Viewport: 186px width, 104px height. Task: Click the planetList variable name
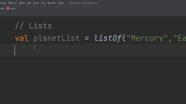(56, 38)
